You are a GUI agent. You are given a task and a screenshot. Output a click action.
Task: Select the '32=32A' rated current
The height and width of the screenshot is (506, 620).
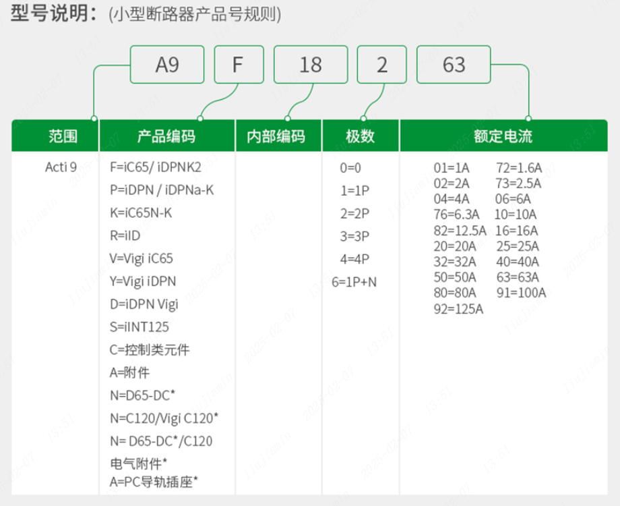pos(455,262)
